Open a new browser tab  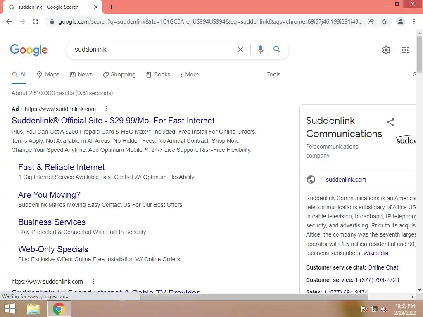(112, 7)
